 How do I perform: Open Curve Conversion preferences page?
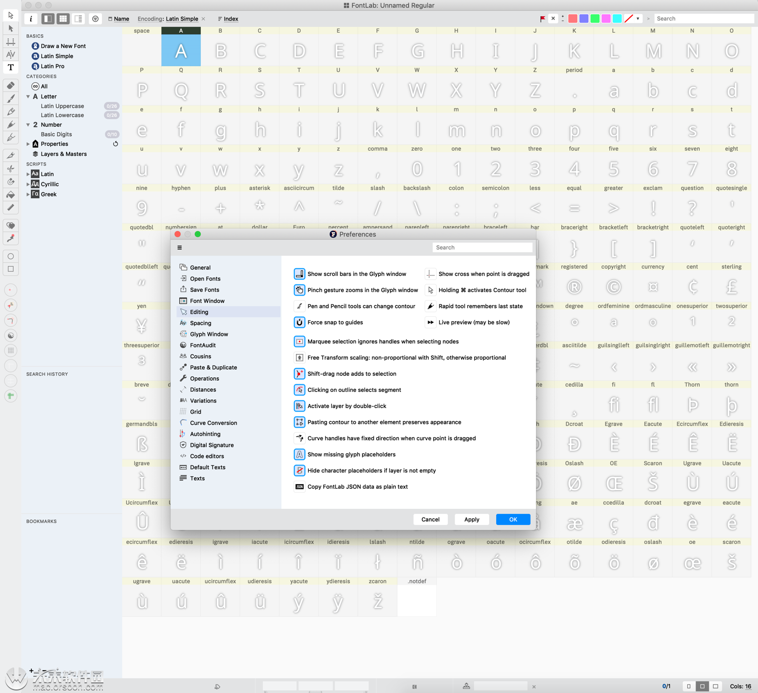(x=213, y=423)
